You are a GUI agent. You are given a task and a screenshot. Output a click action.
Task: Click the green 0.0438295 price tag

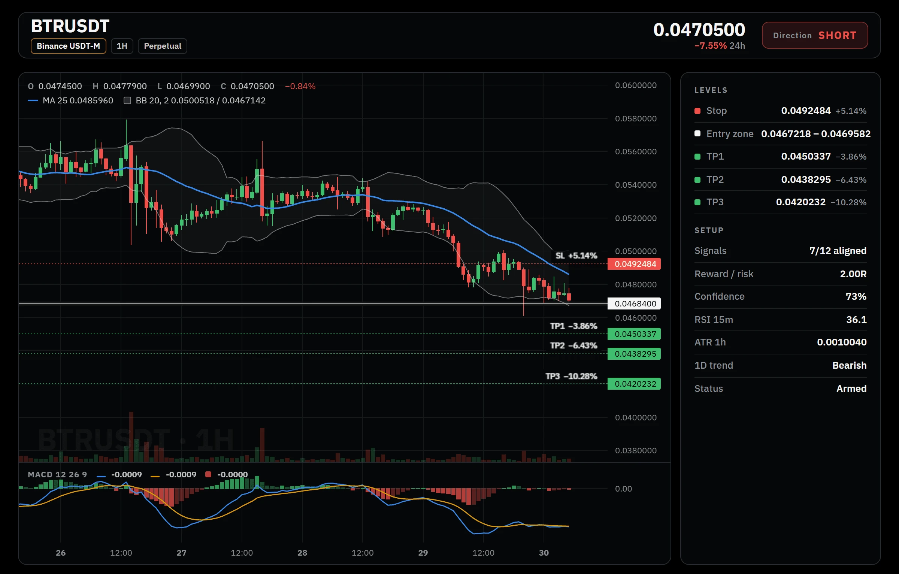(634, 354)
